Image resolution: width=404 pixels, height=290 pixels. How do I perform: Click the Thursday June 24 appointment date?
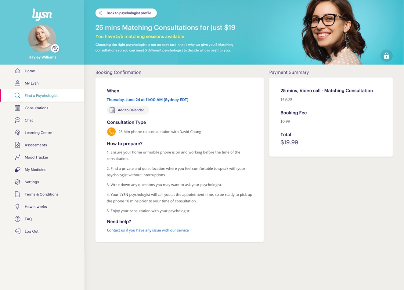147,100
